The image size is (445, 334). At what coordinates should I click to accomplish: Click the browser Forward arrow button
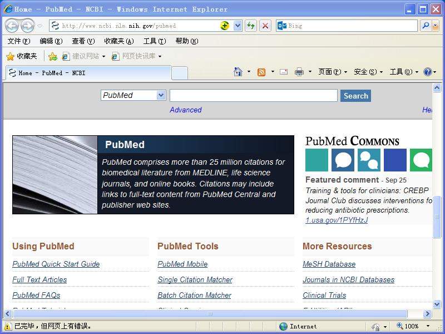(x=27, y=26)
